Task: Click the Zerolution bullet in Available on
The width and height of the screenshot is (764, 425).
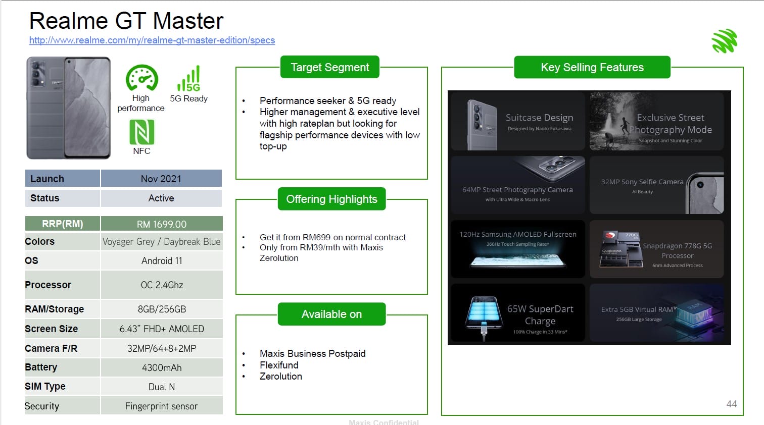Action: (281, 377)
